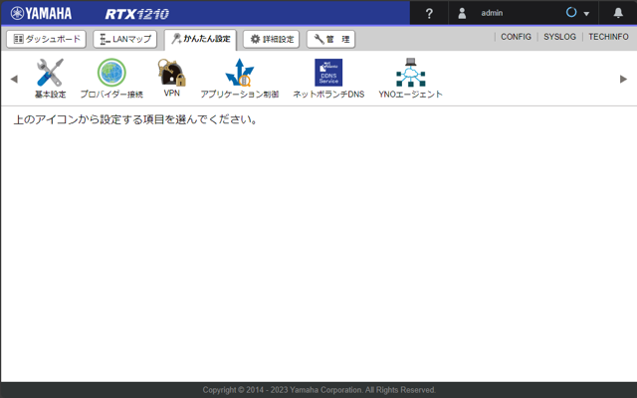
Task: Open the プロバイダー接続 globe icon
Action: point(111,73)
